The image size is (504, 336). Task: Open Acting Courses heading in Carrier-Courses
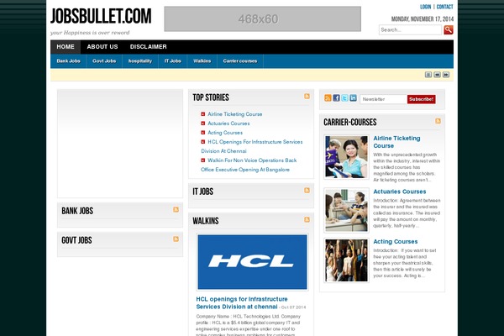[396, 242]
